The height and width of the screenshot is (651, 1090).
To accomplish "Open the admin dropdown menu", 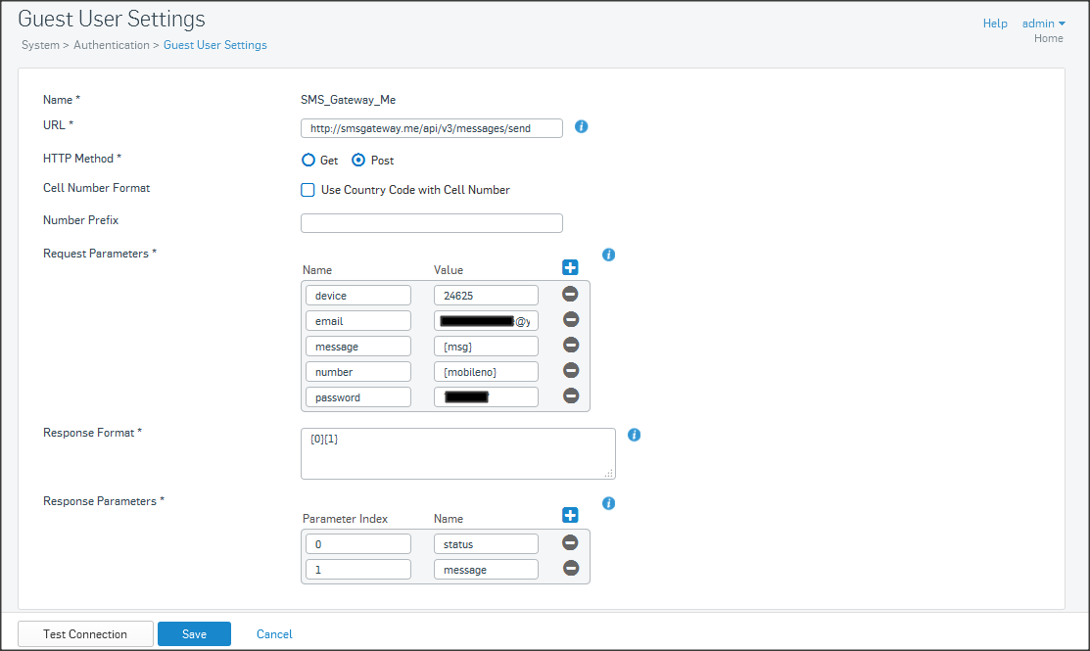I will click(1043, 23).
